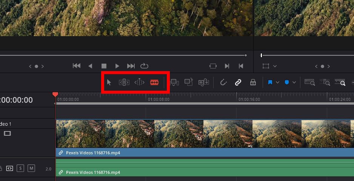Activate the Trim edit mode tool
Image resolution: width=354 pixels, height=181 pixels.
[x=124, y=82]
